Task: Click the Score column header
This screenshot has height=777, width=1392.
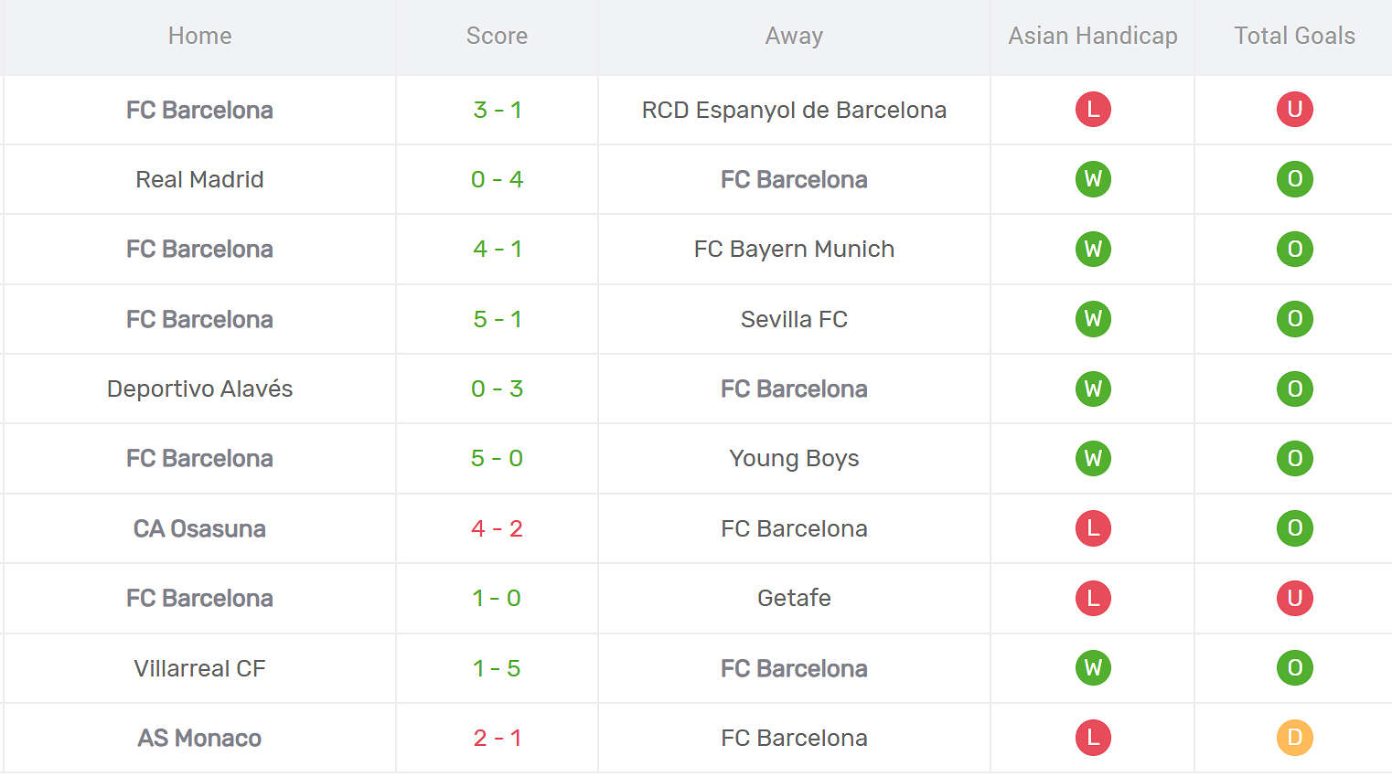Action: (x=497, y=36)
